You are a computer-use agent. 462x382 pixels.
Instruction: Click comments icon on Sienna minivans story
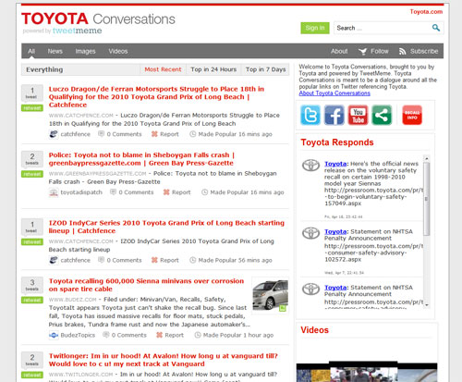tap(106, 335)
